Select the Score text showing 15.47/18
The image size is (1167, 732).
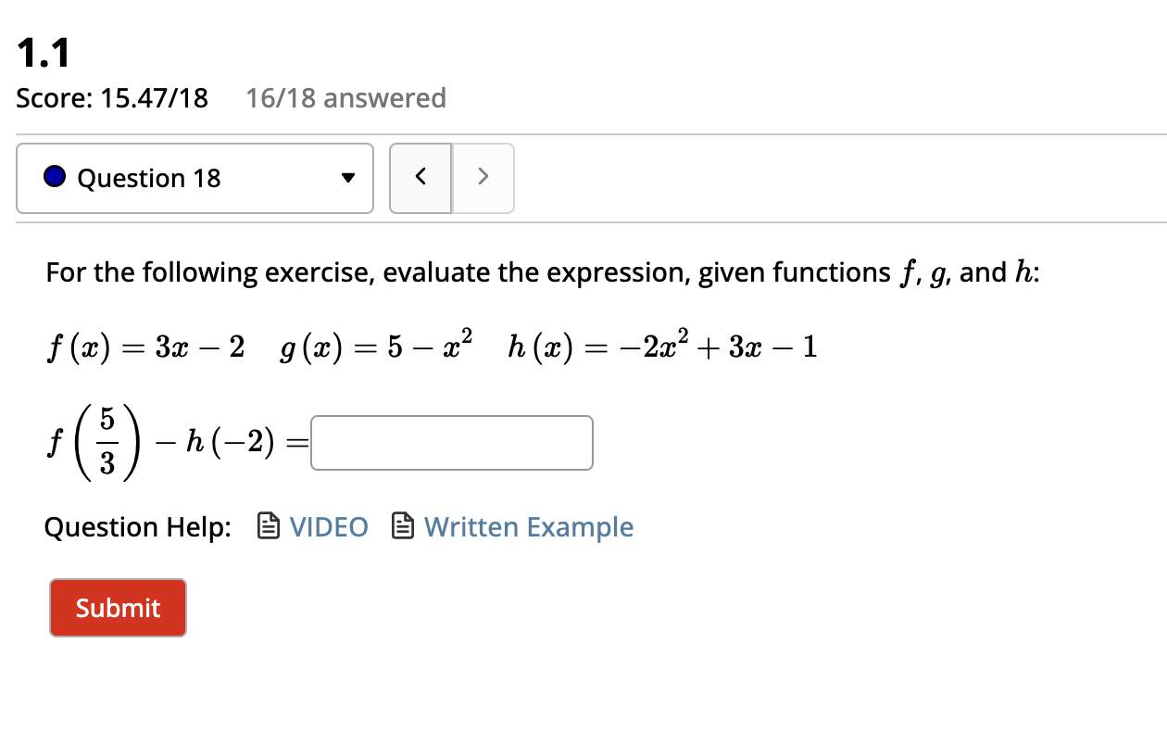coord(112,98)
